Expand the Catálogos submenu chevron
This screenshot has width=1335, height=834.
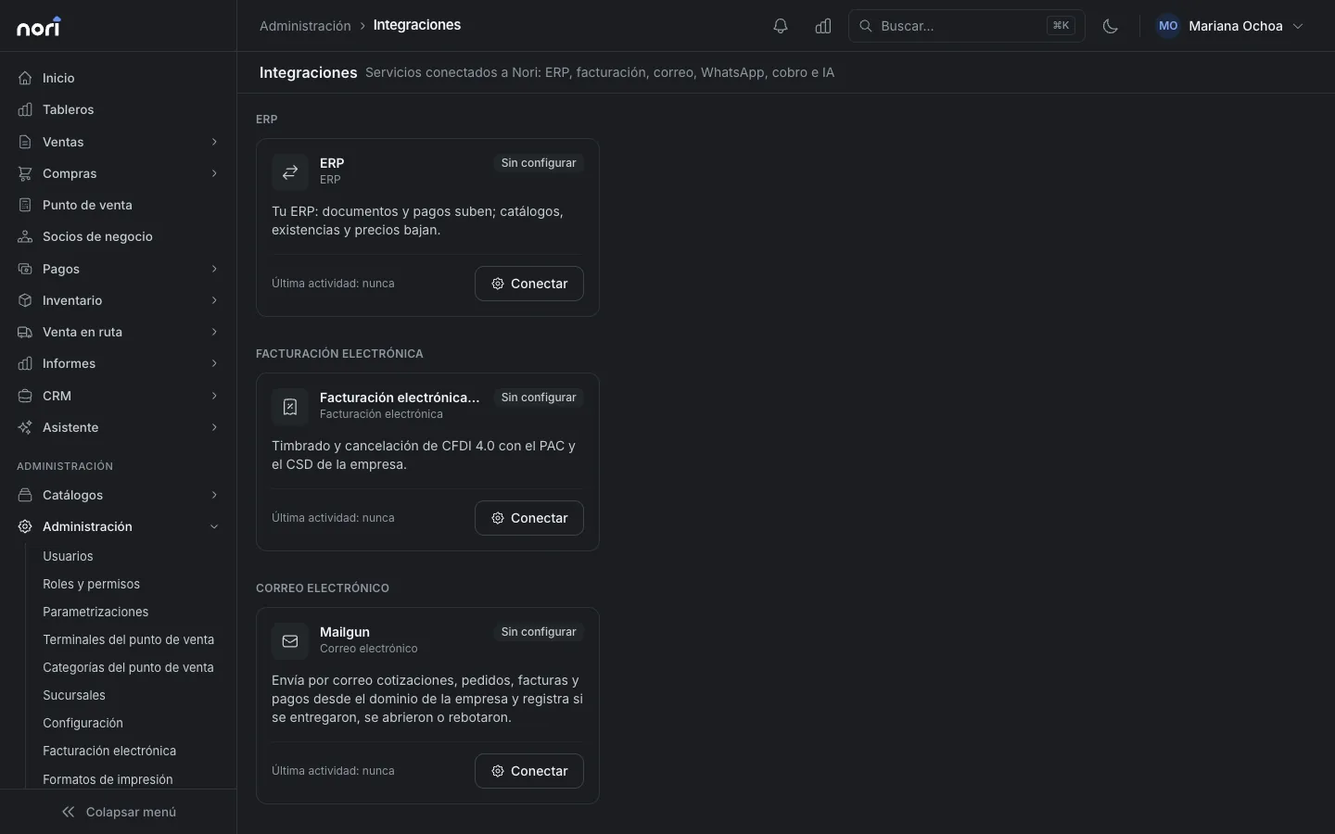coord(214,495)
